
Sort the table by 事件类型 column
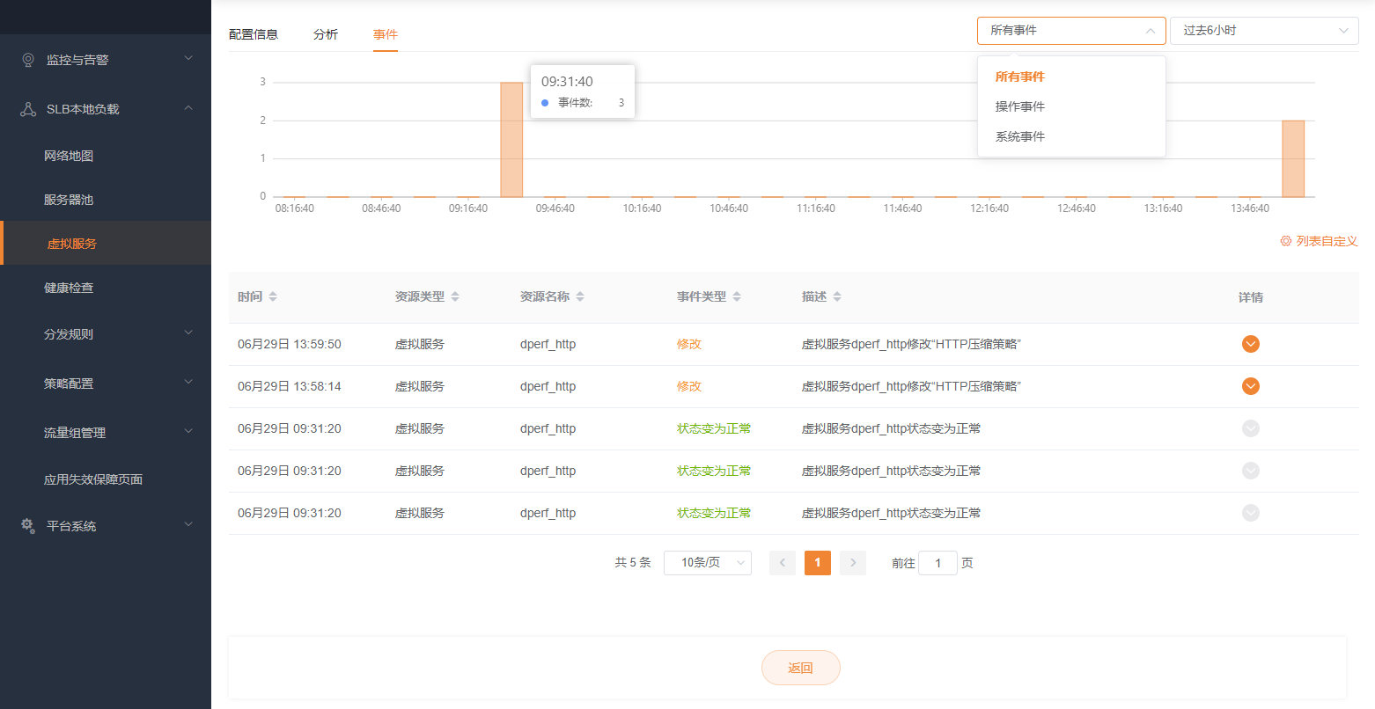(x=737, y=297)
